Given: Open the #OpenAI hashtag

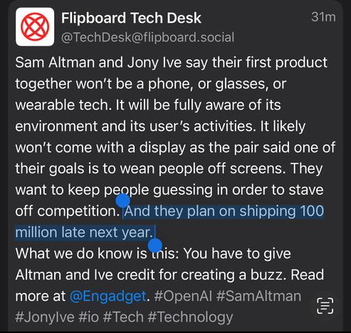Looking at the screenshot, I should pos(183,296).
